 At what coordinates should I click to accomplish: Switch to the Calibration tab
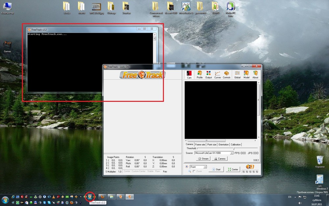tap(236, 144)
